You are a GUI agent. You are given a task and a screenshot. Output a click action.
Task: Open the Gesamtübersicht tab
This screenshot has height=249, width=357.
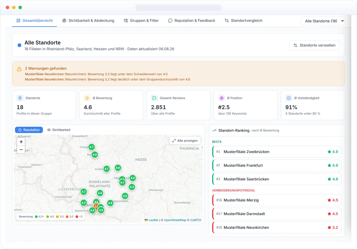tap(35, 21)
